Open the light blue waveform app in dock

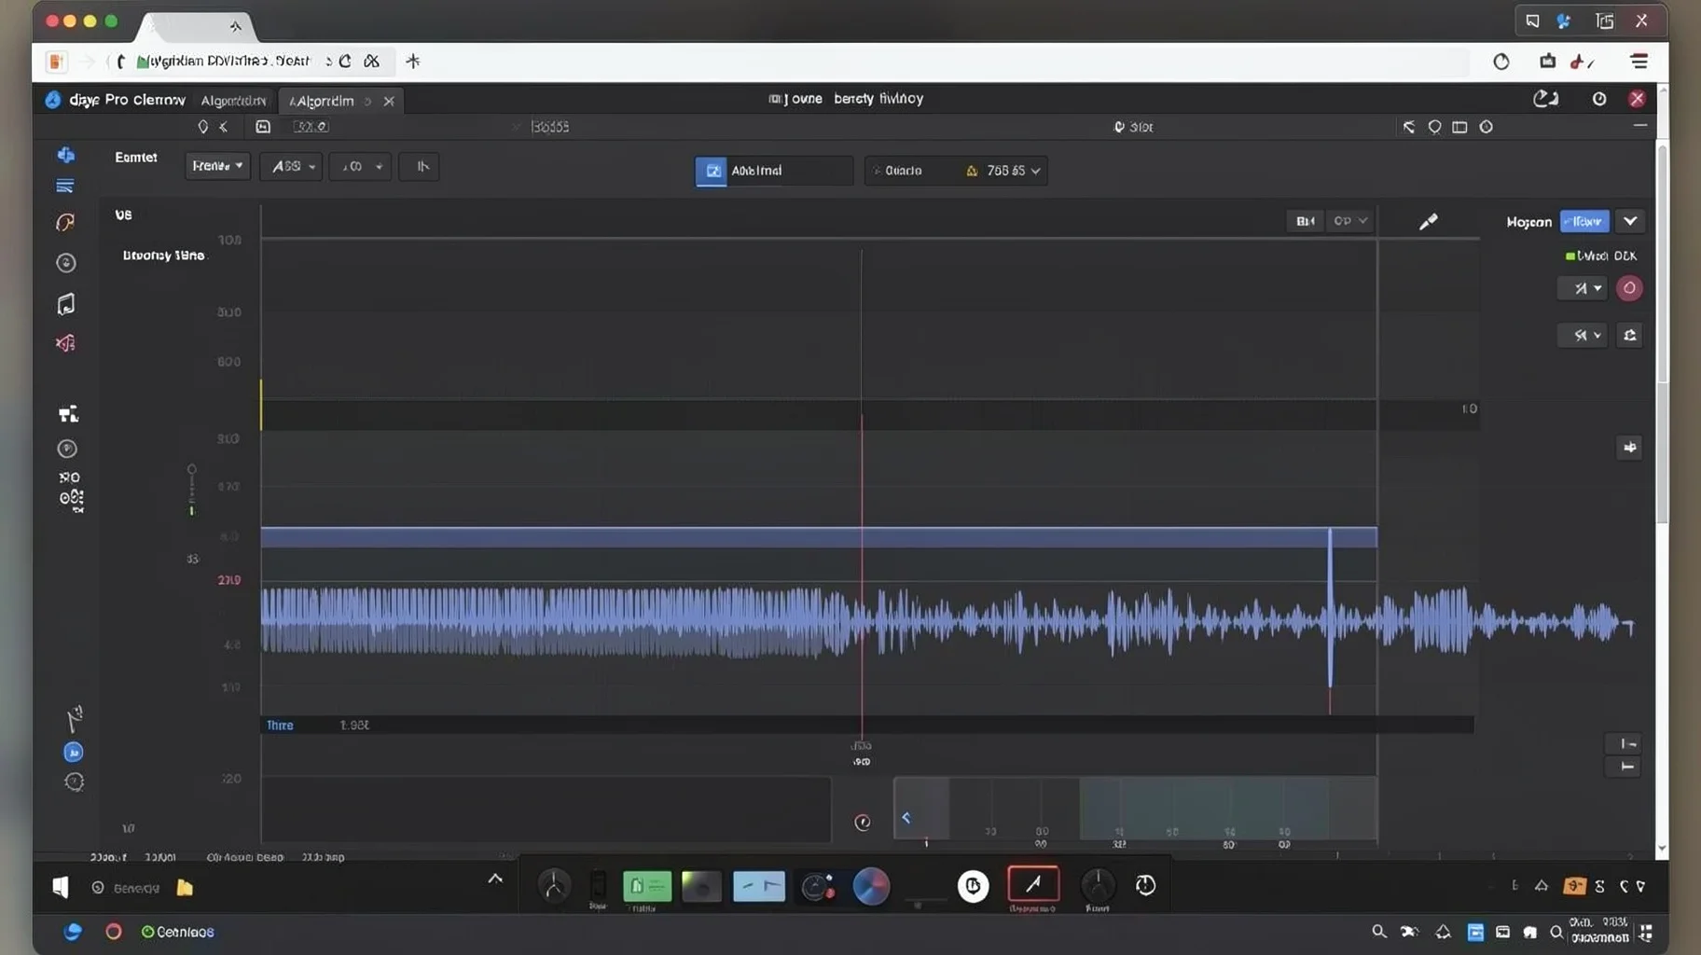pos(759,886)
